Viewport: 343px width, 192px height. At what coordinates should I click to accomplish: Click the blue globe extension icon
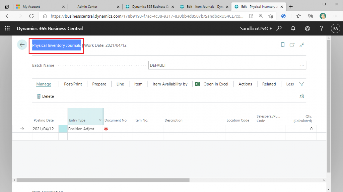[283, 16]
